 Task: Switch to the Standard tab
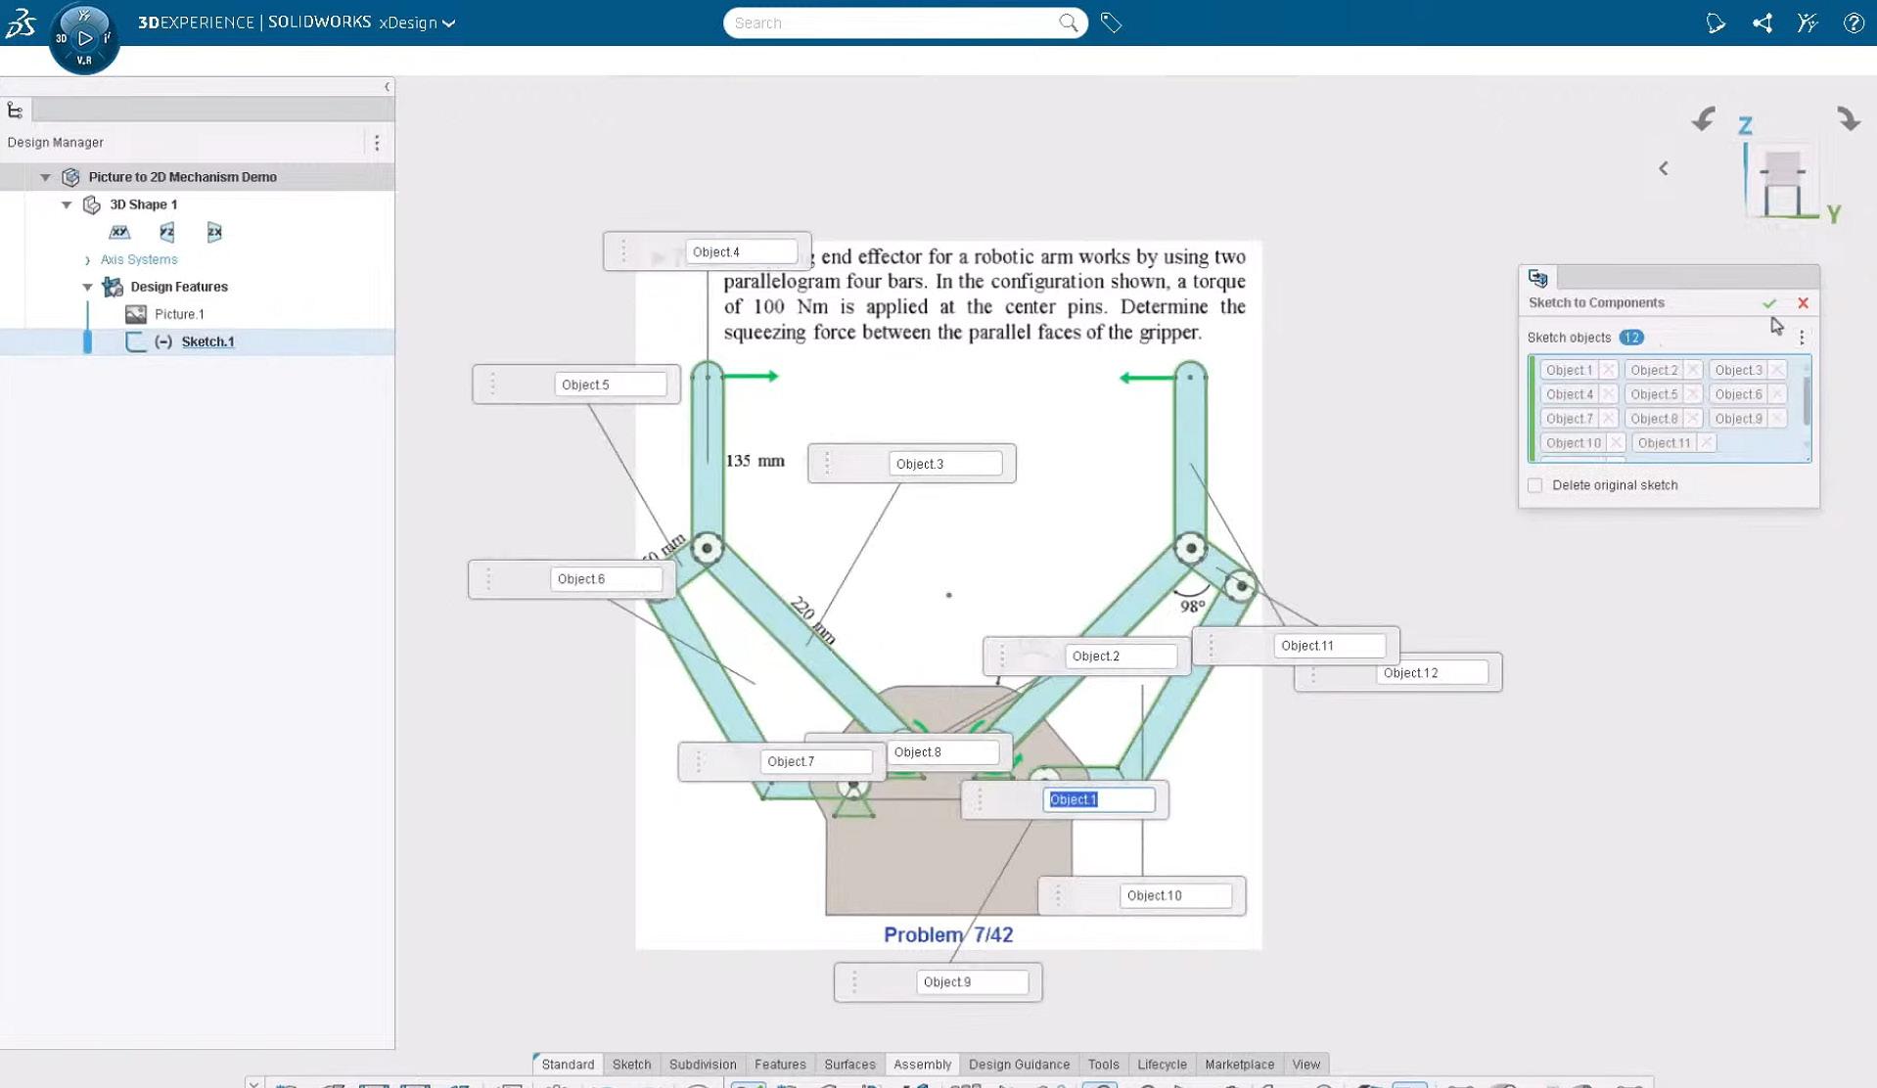[568, 1065]
